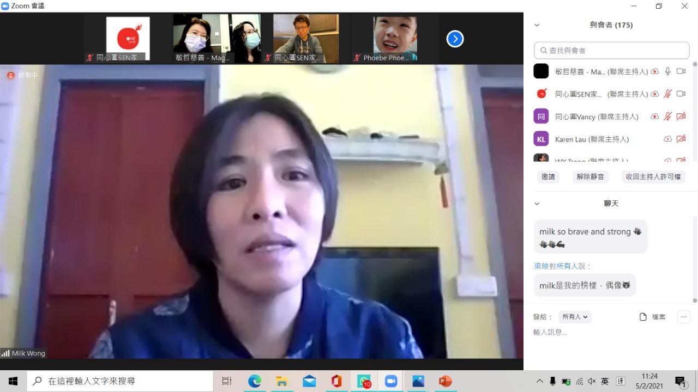Open PowerPoint from the taskbar
Screen dimensions: 698x392
(x=446, y=381)
